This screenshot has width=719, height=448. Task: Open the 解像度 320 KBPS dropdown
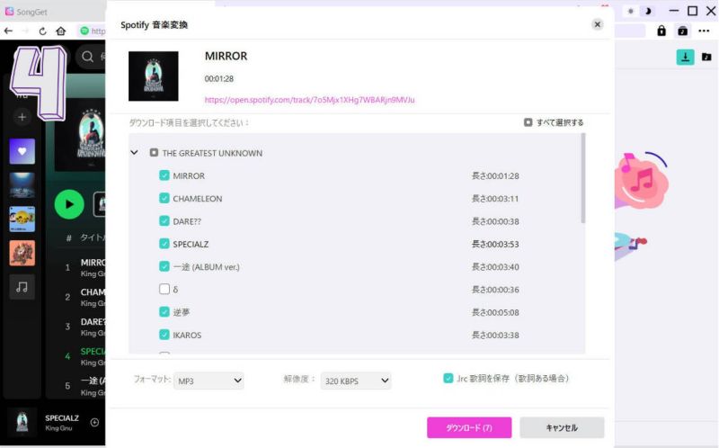pyautogui.click(x=356, y=381)
